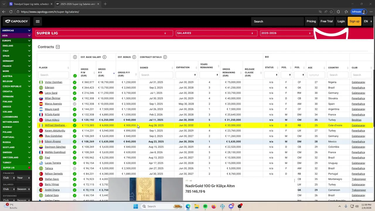The width and height of the screenshot is (375, 211).
Task: Click the favorites star icon in address bar
Action: 331,12
